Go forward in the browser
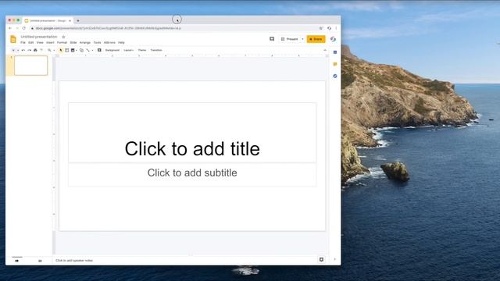The image size is (500, 281). 17,28
